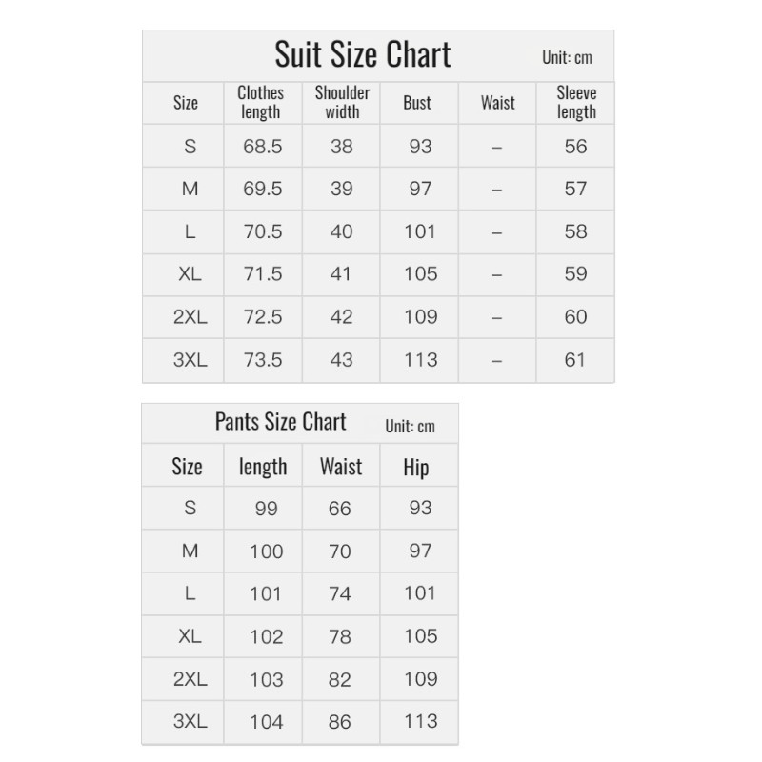This screenshot has width=762, height=762.
Task: Select the 71.5 cell in XL row
Action: pyautogui.click(x=263, y=274)
